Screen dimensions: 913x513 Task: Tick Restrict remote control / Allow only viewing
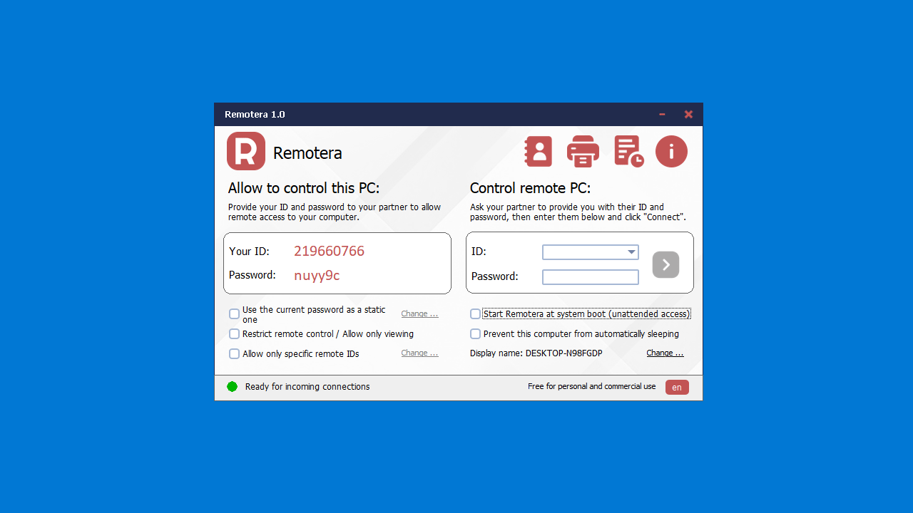(234, 333)
